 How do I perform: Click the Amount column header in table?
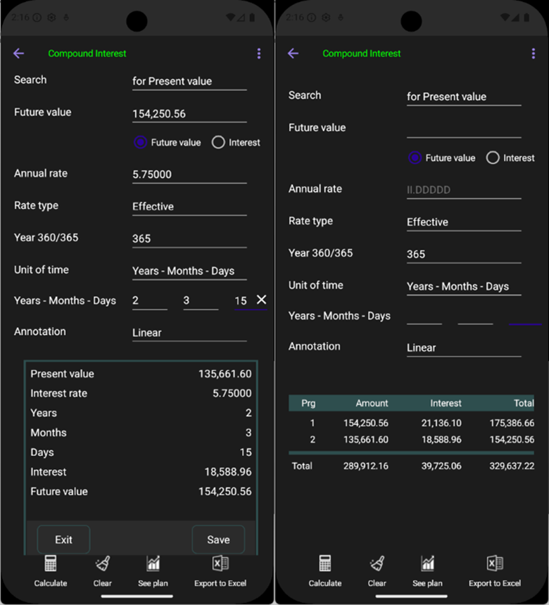point(372,403)
